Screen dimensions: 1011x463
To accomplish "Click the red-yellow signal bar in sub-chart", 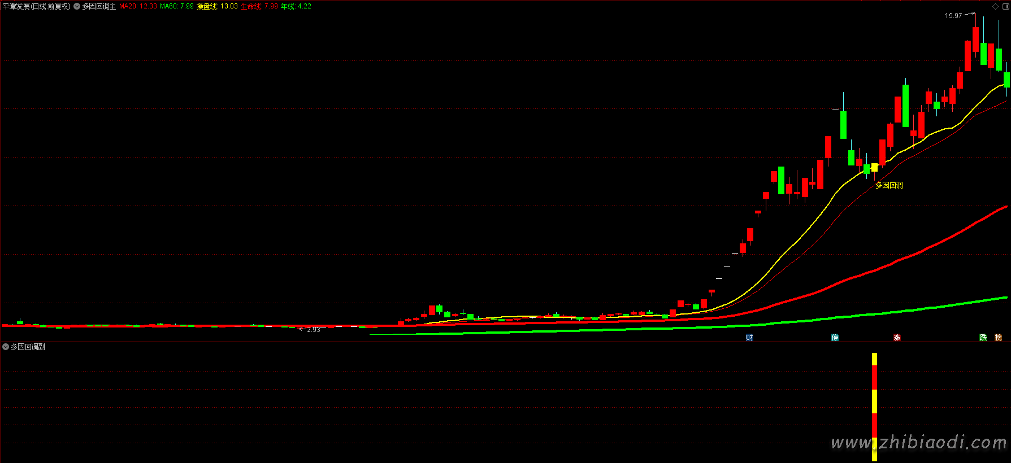I will click(874, 407).
